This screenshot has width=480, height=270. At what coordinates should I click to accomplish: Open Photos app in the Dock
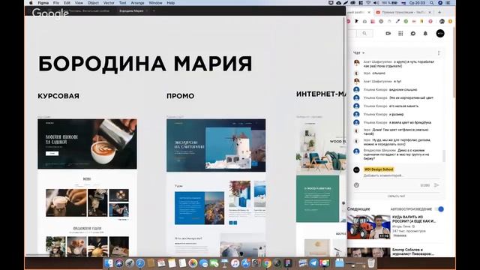point(193,263)
